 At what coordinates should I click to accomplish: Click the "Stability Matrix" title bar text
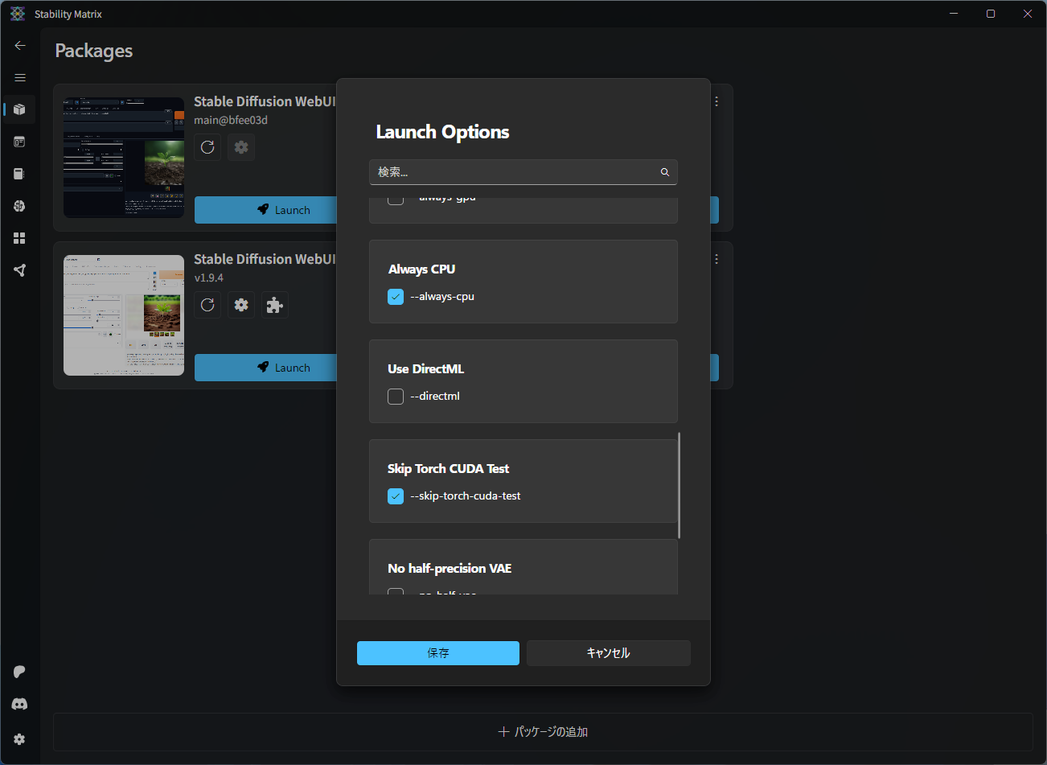(68, 14)
